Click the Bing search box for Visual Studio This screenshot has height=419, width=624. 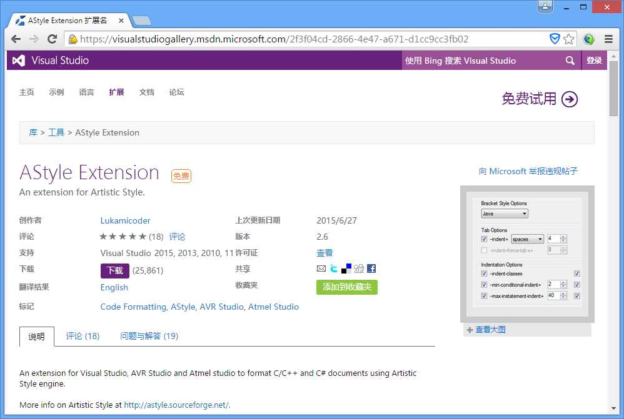[x=482, y=61]
